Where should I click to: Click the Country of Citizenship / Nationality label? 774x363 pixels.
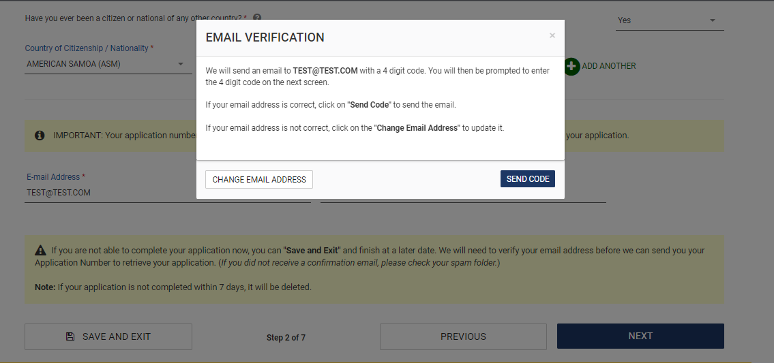[x=89, y=48]
